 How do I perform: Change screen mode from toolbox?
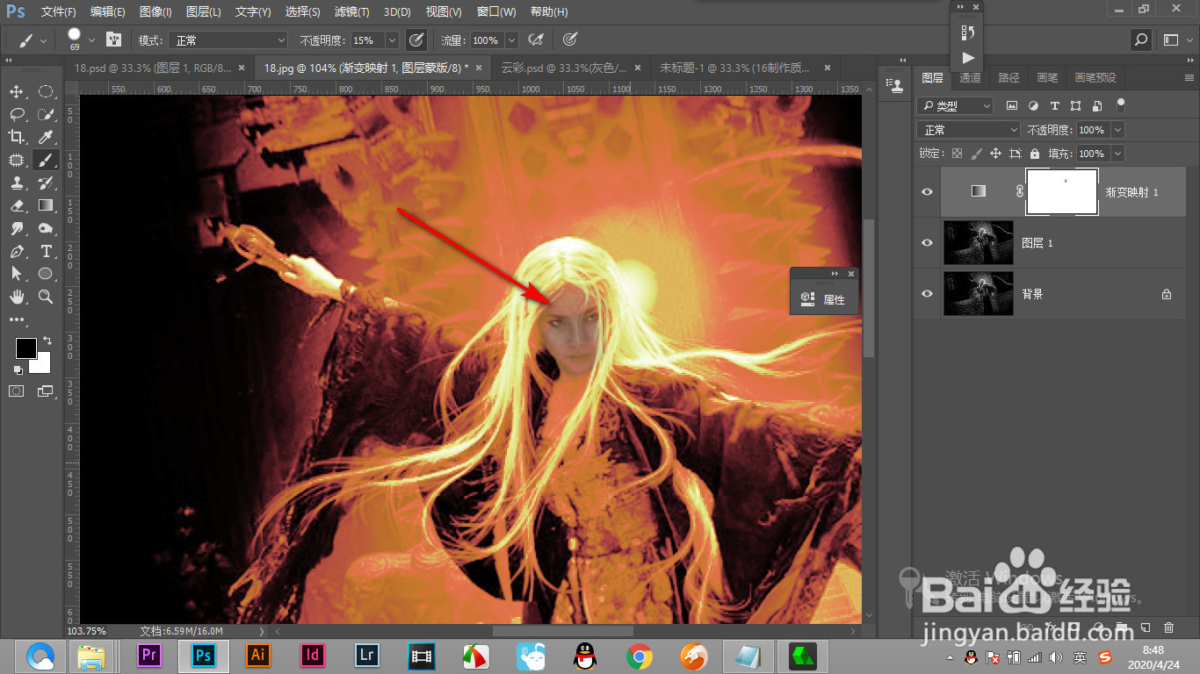(46, 391)
